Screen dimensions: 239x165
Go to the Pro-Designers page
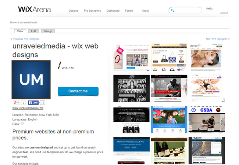point(92,11)
